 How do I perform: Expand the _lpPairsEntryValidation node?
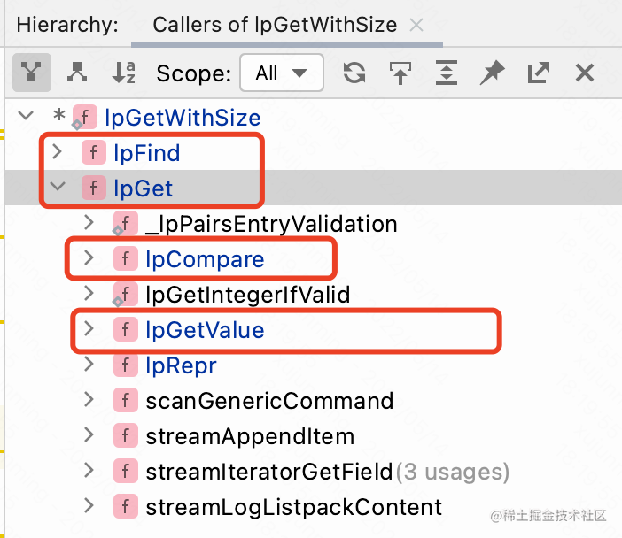[x=89, y=222]
